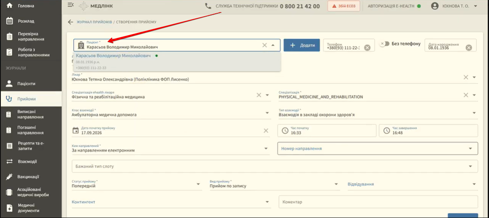Image resolution: width=489 pixels, height=218 pixels.
Task: Collapse the patient dropdown arrow
Action: pos(273,45)
